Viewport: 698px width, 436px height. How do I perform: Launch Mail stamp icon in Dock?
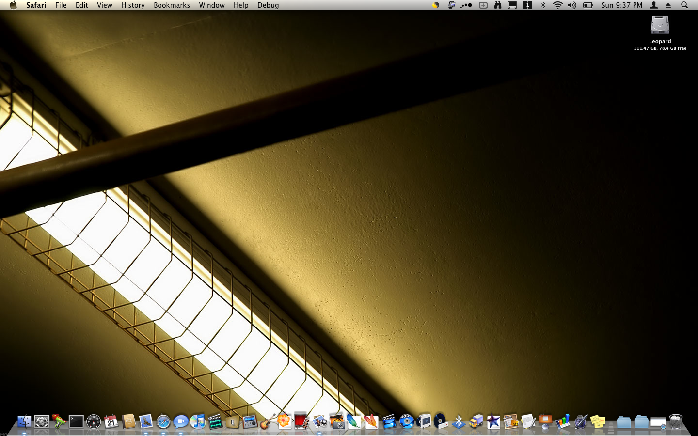point(146,421)
